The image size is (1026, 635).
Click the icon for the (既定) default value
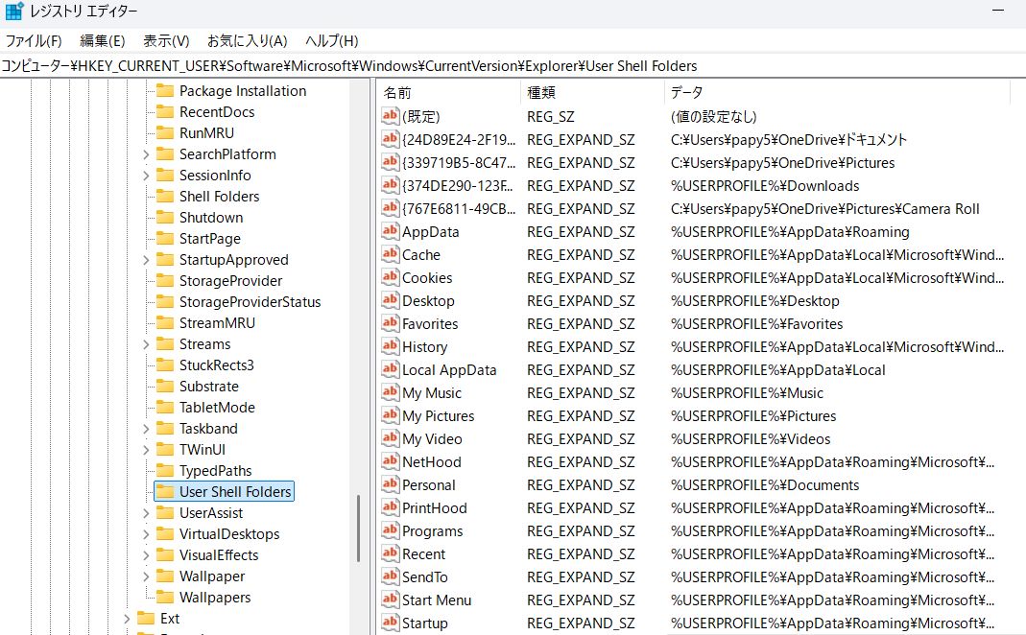[x=390, y=116]
